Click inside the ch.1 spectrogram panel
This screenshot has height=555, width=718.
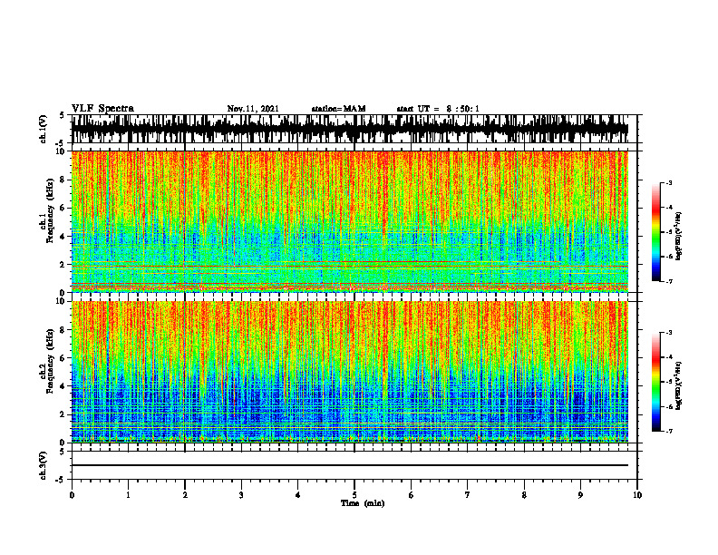350,221
